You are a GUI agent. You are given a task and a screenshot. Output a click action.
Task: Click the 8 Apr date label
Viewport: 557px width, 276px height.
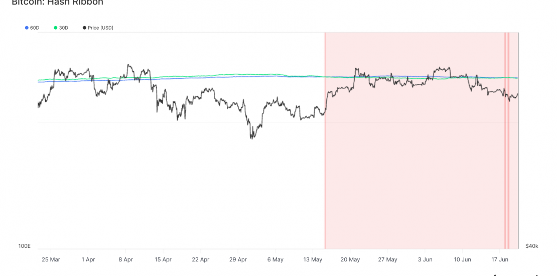pos(125,259)
